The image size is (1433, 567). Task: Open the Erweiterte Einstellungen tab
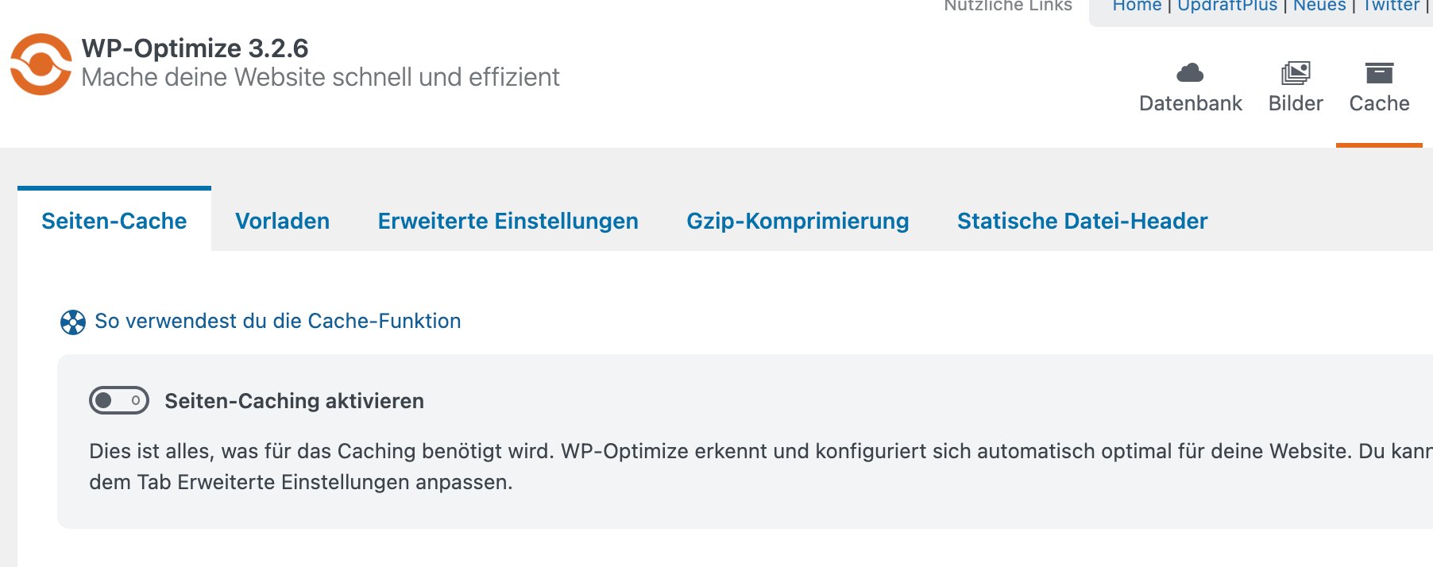508,221
